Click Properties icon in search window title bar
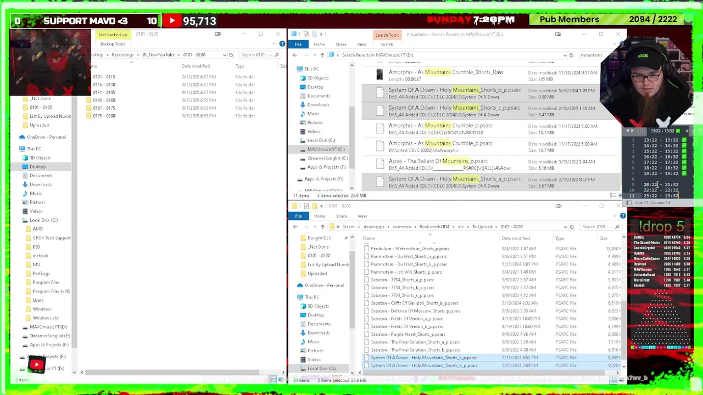The image size is (703, 395). (x=306, y=34)
